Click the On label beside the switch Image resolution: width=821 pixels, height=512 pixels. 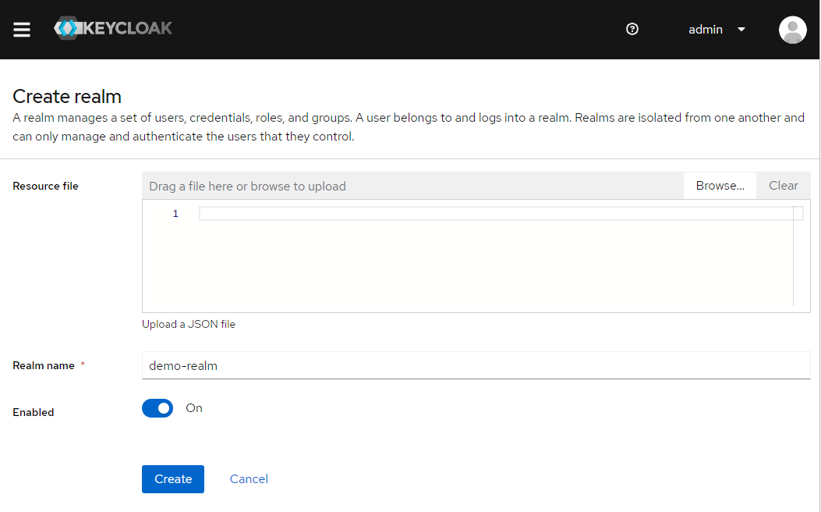click(x=194, y=408)
